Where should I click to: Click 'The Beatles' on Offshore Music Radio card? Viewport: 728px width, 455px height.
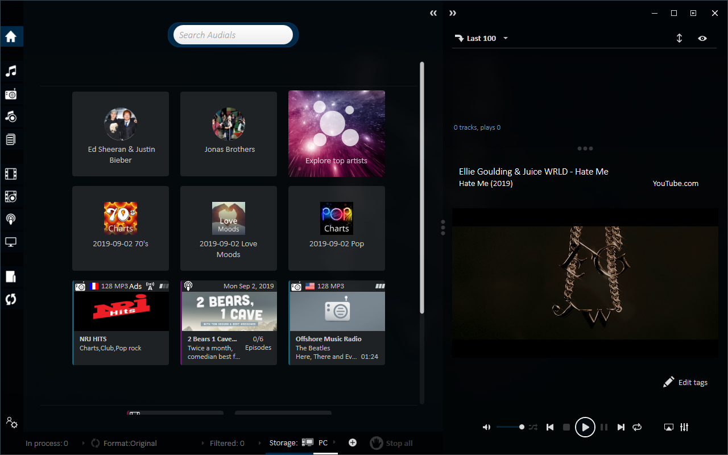coord(313,348)
